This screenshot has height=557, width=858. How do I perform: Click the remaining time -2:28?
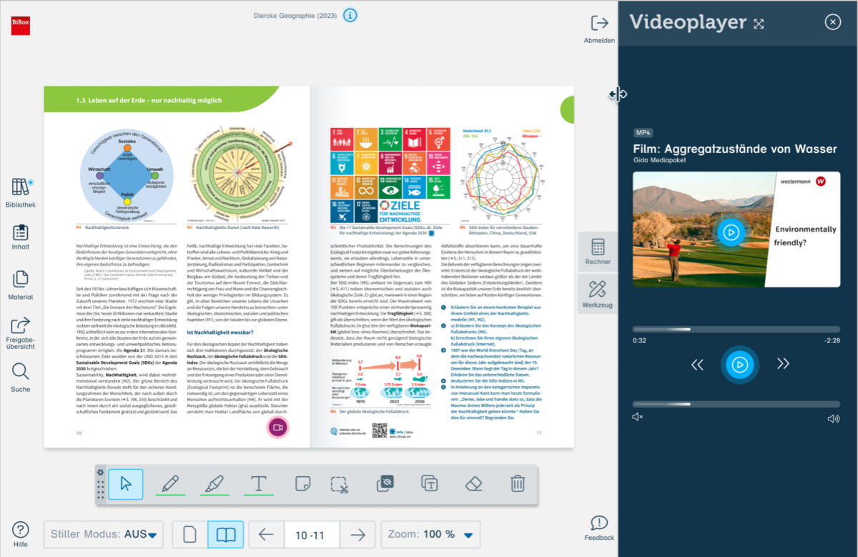[832, 340]
